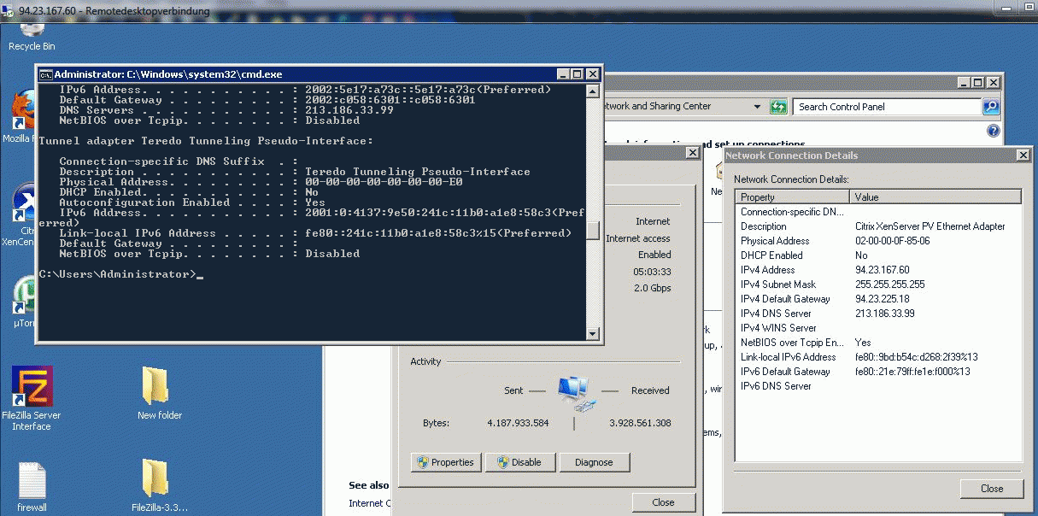Select the NetBIOS over Tcpip row in details
Image resolution: width=1038 pixels, height=516 pixels.
coord(879,343)
